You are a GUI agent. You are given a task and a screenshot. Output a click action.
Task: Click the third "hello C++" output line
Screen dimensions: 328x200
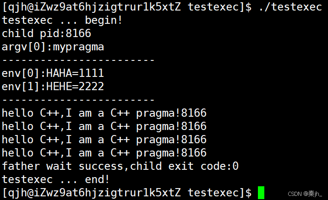tap(104, 140)
